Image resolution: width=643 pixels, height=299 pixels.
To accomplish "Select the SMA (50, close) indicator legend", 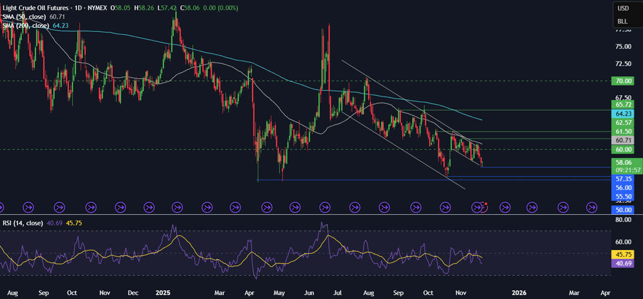I will (x=24, y=17).
